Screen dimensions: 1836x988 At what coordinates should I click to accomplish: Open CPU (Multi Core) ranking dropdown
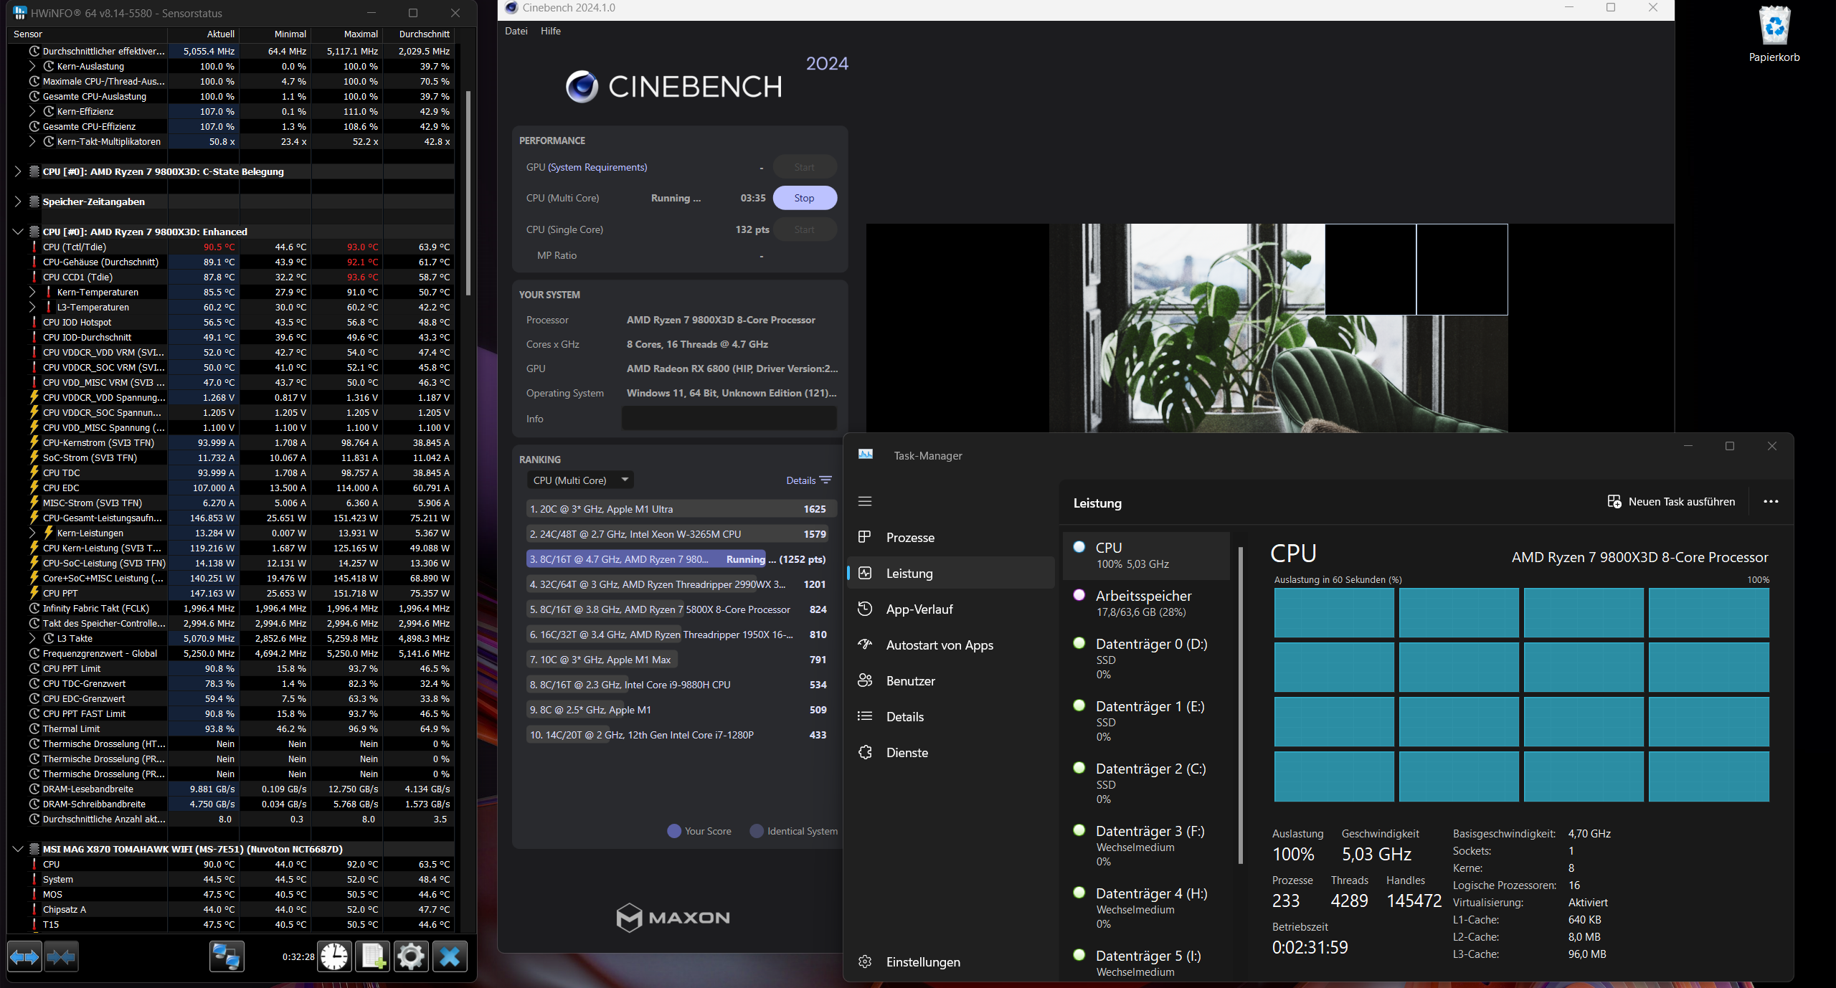pyautogui.click(x=580, y=480)
